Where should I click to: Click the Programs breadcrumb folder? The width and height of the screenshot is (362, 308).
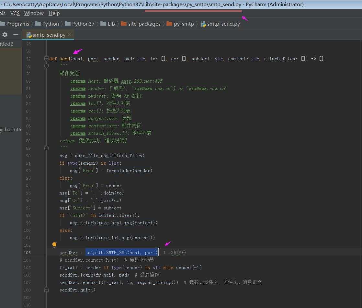(15, 24)
